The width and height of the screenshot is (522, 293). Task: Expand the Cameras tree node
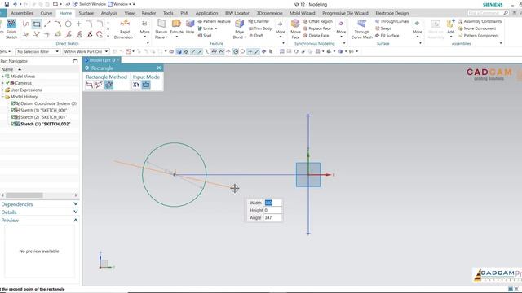(x=2, y=83)
